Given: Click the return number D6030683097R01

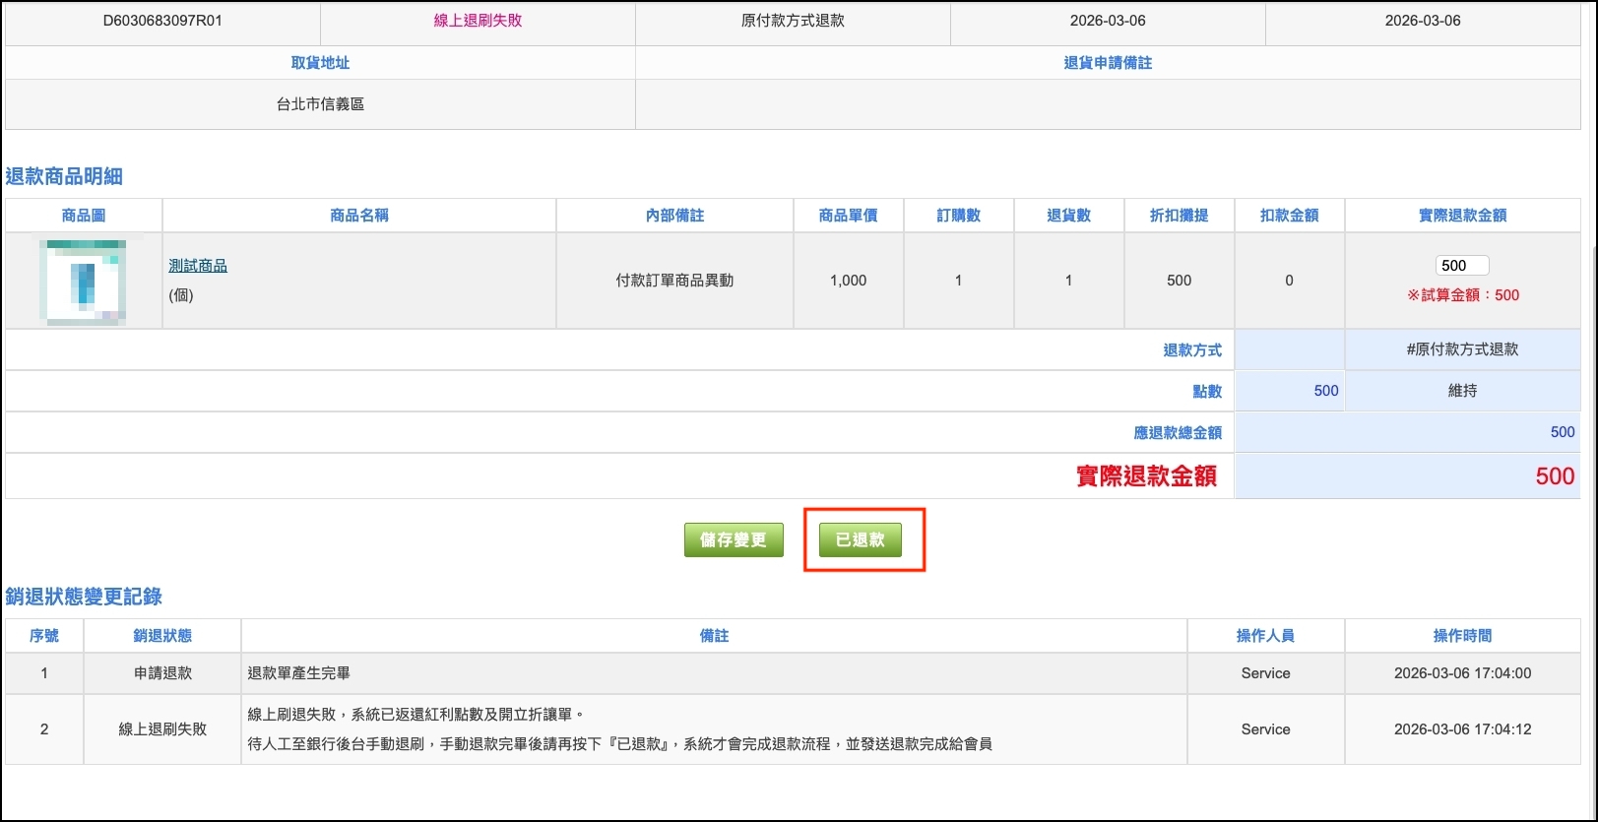Looking at the screenshot, I should (162, 21).
